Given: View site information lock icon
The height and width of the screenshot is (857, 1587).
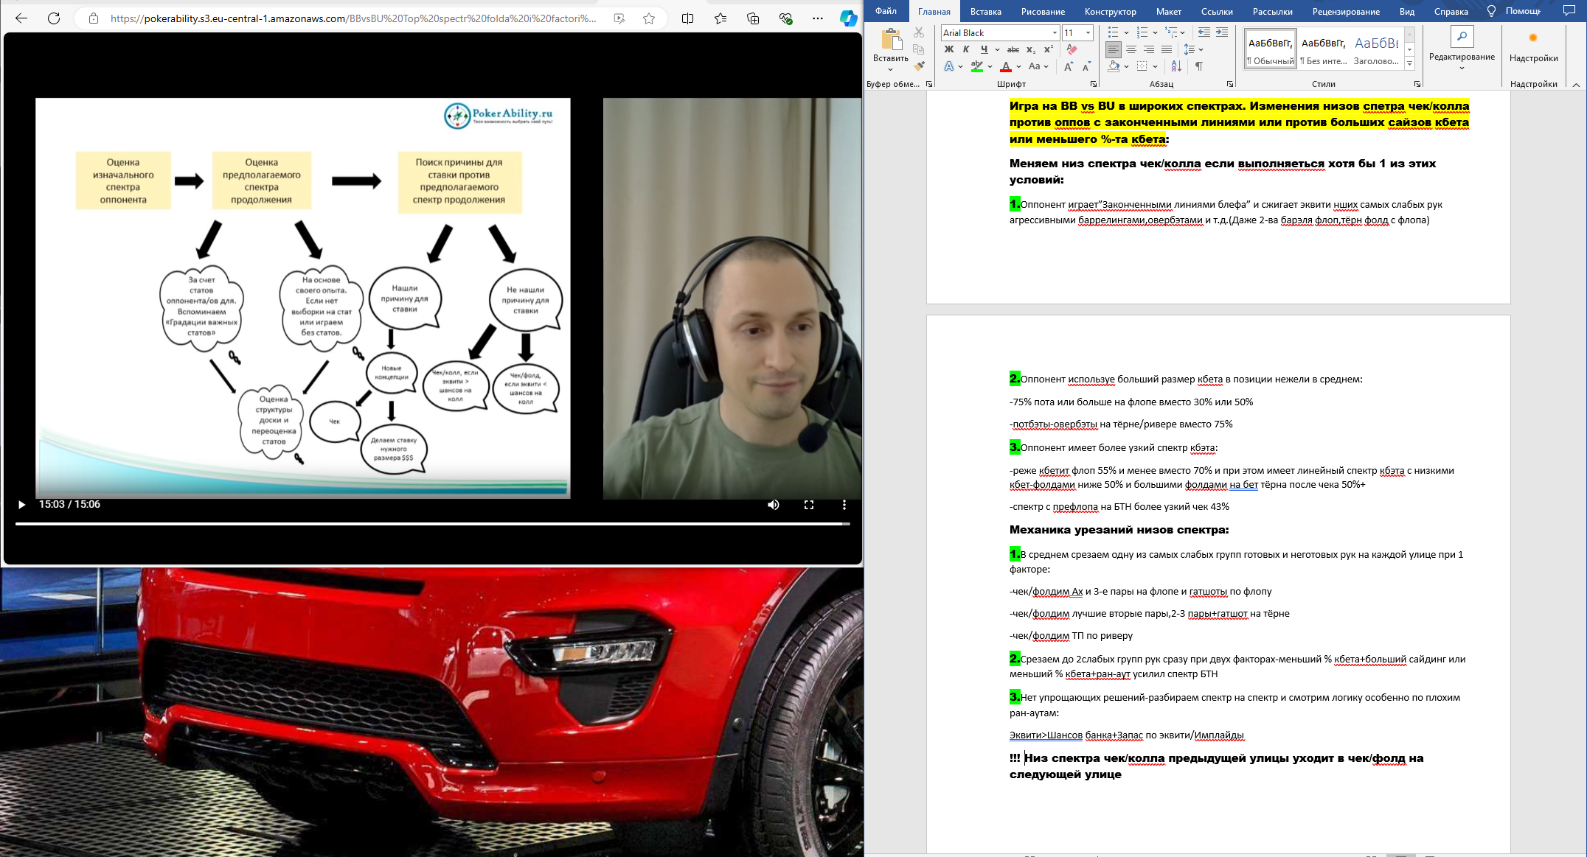Looking at the screenshot, I should 94,18.
